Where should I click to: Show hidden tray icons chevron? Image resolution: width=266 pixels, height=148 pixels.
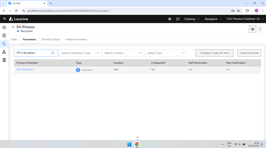pos(222,145)
